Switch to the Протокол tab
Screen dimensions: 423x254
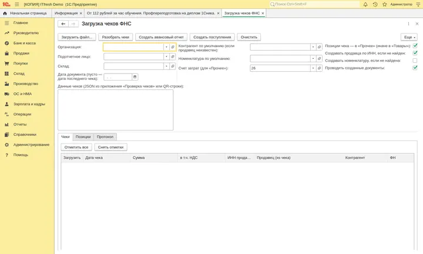[x=105, y=137]
